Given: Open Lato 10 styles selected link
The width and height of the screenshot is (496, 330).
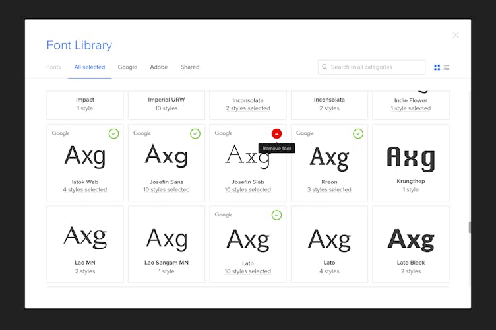Looking at the screenshot, I should tap(248, 271).
